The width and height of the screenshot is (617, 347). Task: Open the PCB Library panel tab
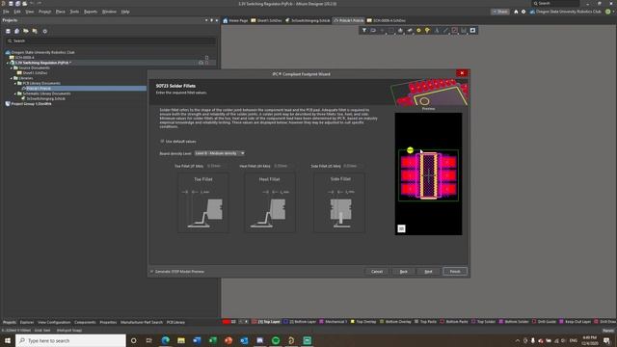click(x=175, y=322)
